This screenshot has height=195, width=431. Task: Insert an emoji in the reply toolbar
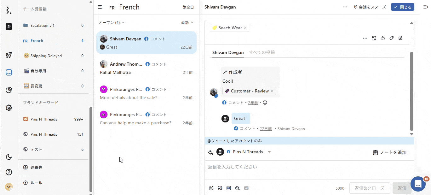point(211,188)
